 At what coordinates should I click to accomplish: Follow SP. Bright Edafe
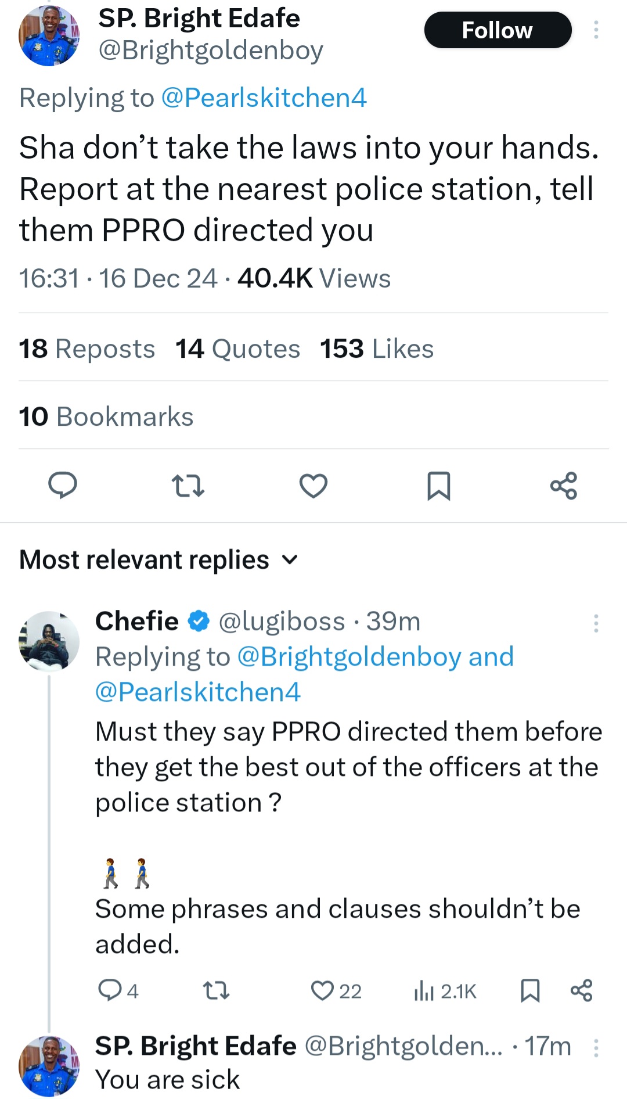pyautogui.click(x=498, y=30)
